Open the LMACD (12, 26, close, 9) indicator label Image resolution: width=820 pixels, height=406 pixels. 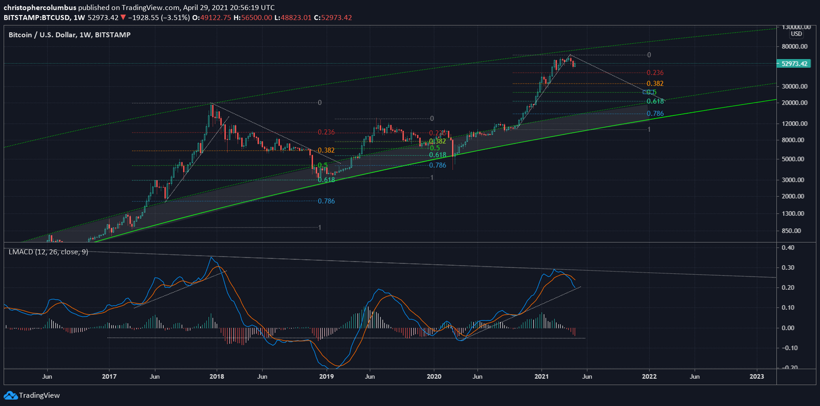click(48, 253)
